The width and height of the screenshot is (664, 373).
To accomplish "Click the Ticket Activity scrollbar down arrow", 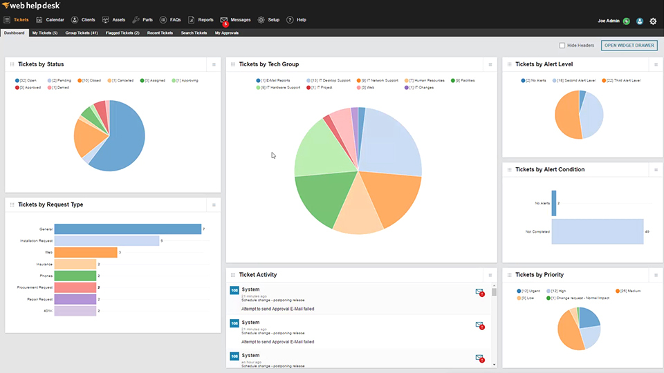I will coord(494,365).
